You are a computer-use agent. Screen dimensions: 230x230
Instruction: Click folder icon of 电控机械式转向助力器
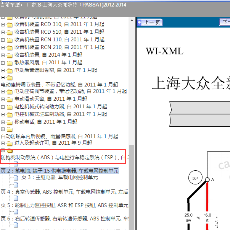tap(10, 107)
